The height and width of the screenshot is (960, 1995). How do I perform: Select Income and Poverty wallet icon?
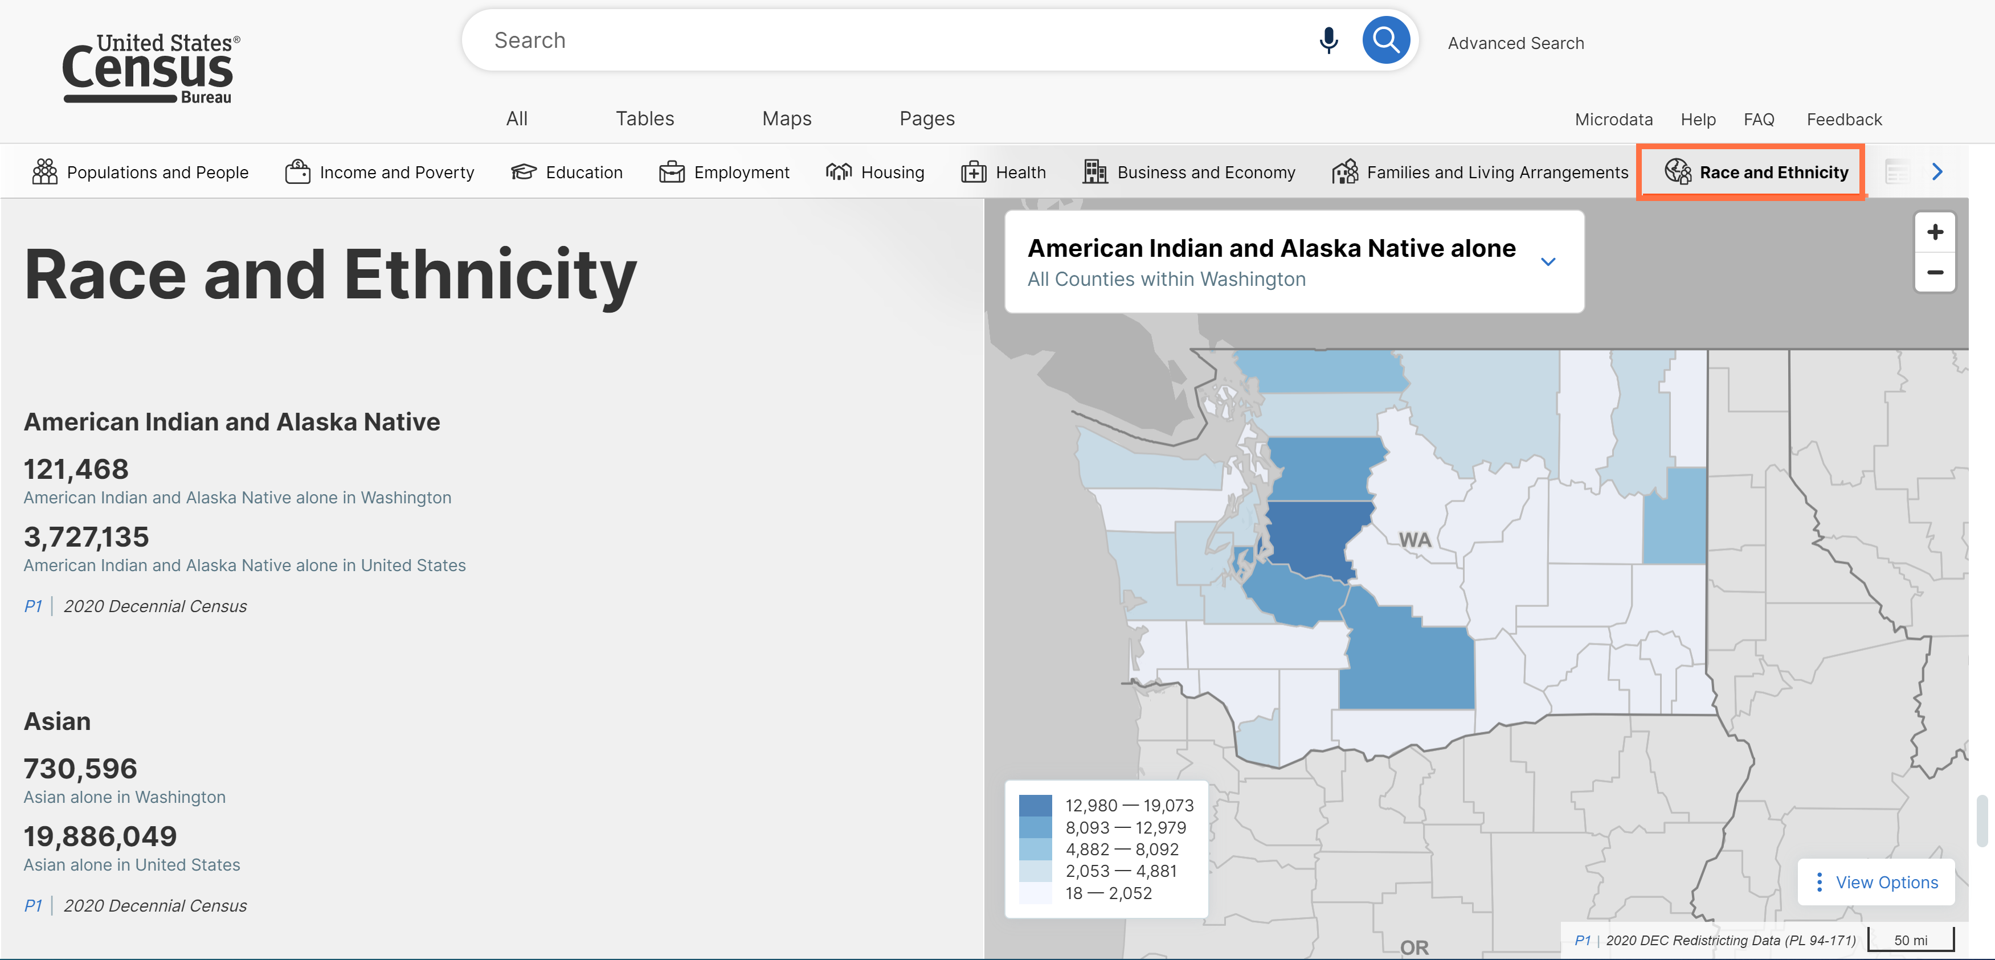297,172
